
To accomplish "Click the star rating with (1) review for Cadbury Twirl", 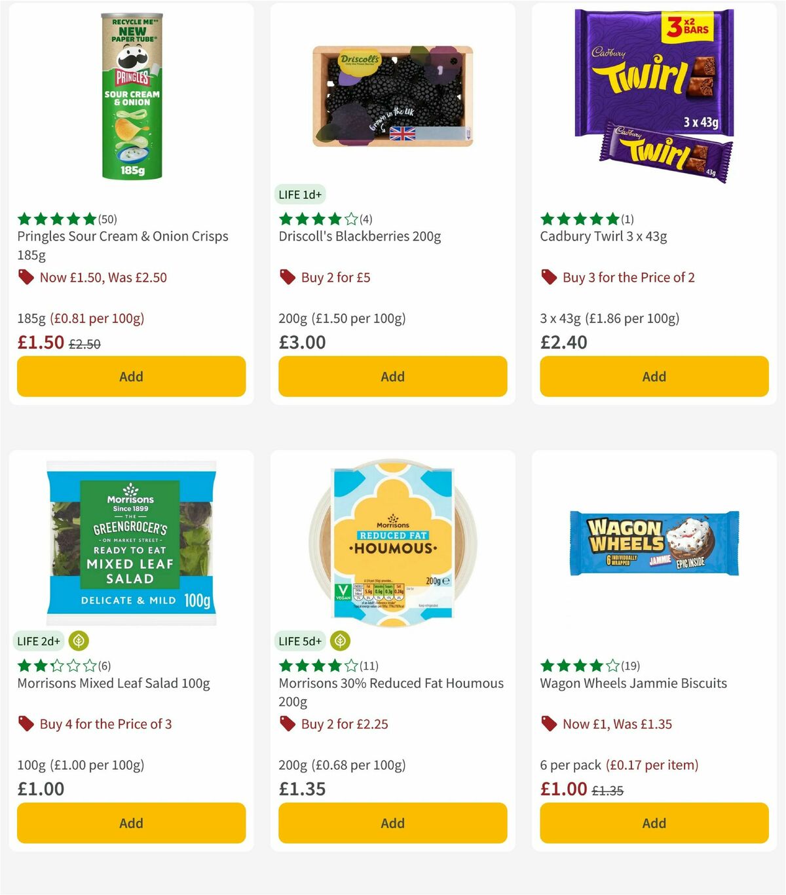I will (x=579, y=219).
